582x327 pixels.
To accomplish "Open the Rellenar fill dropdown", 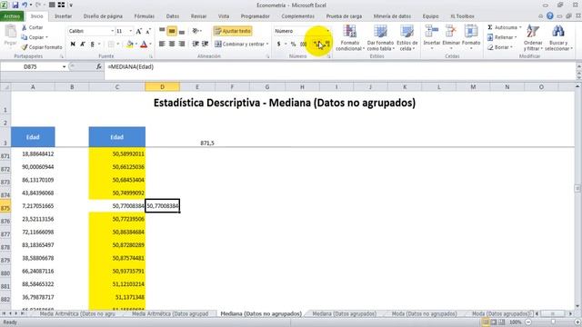I will coord(502,37).
